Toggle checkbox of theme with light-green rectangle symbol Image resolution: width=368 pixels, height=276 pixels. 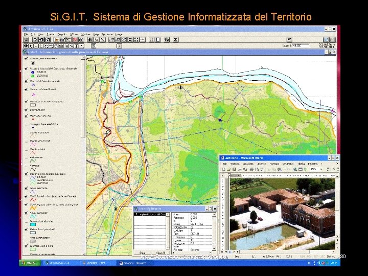click(x=26, y=246)
